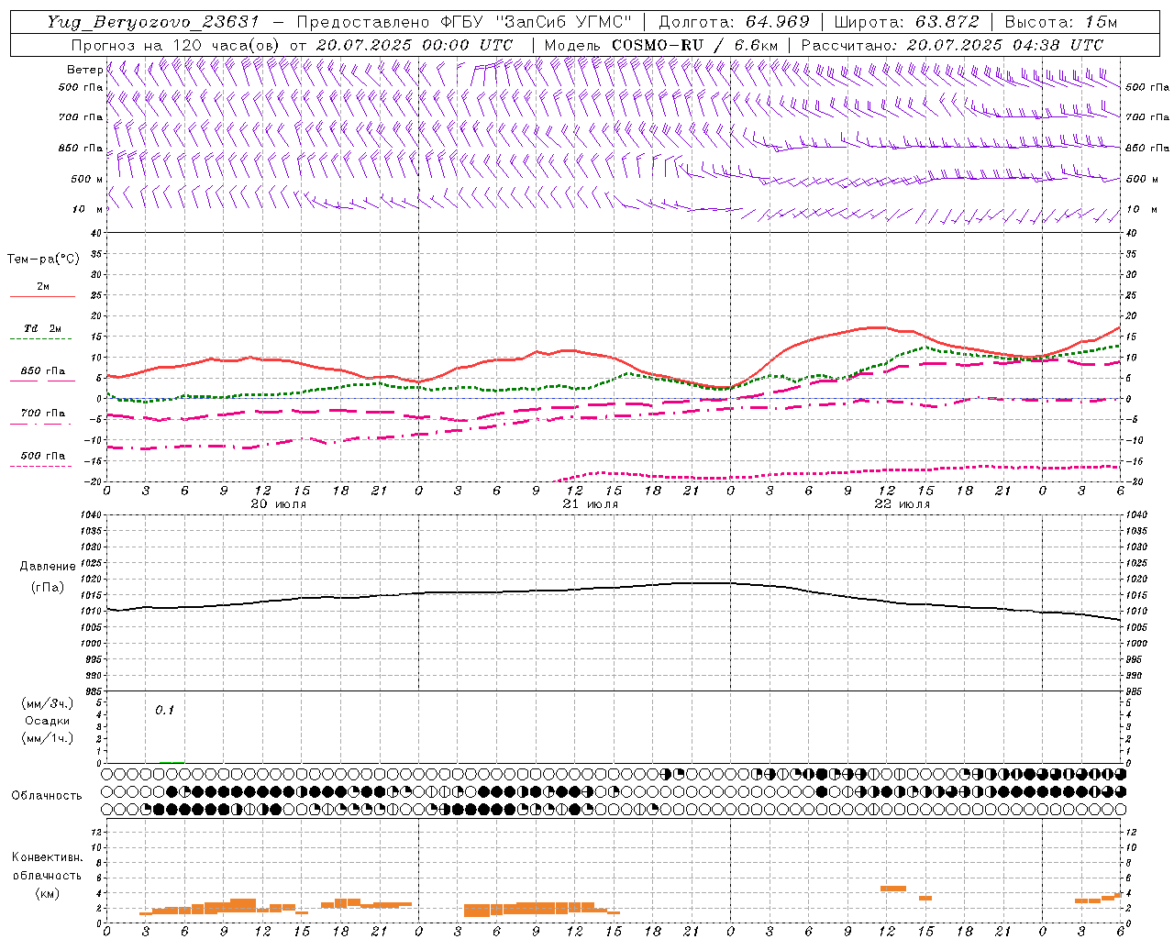This screenshot has height=939, width=1174.
Task: Click the 0.1 precipitation amount value
Action: (164, 711)
